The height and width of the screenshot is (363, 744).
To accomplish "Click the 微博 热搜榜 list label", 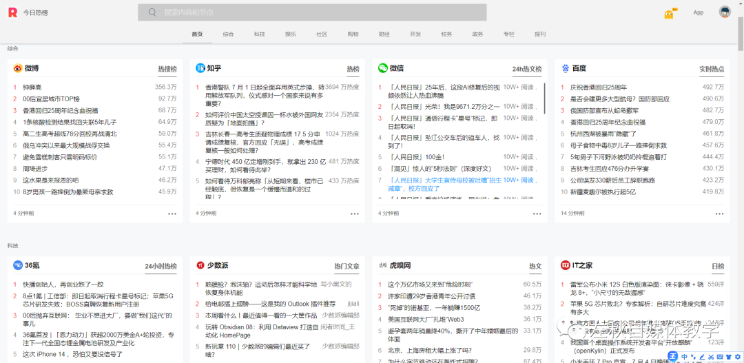I will (167, 70).
